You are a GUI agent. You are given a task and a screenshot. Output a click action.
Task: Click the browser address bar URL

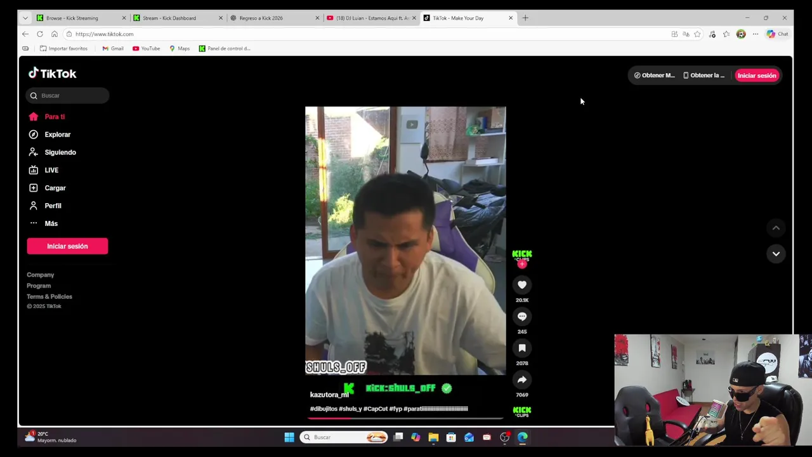(x=104, y=34)
